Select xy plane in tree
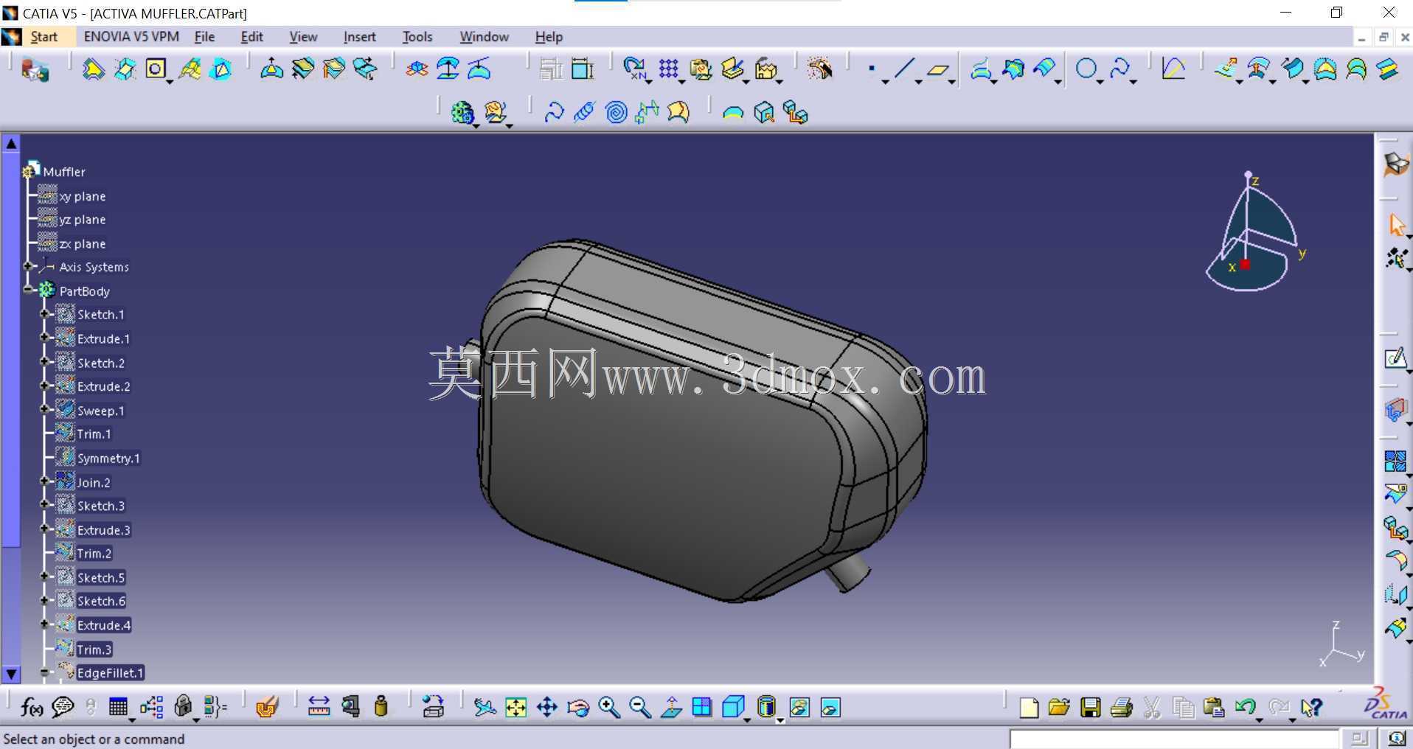This screenshot has width=1413, height=749. tap(83, 196)
